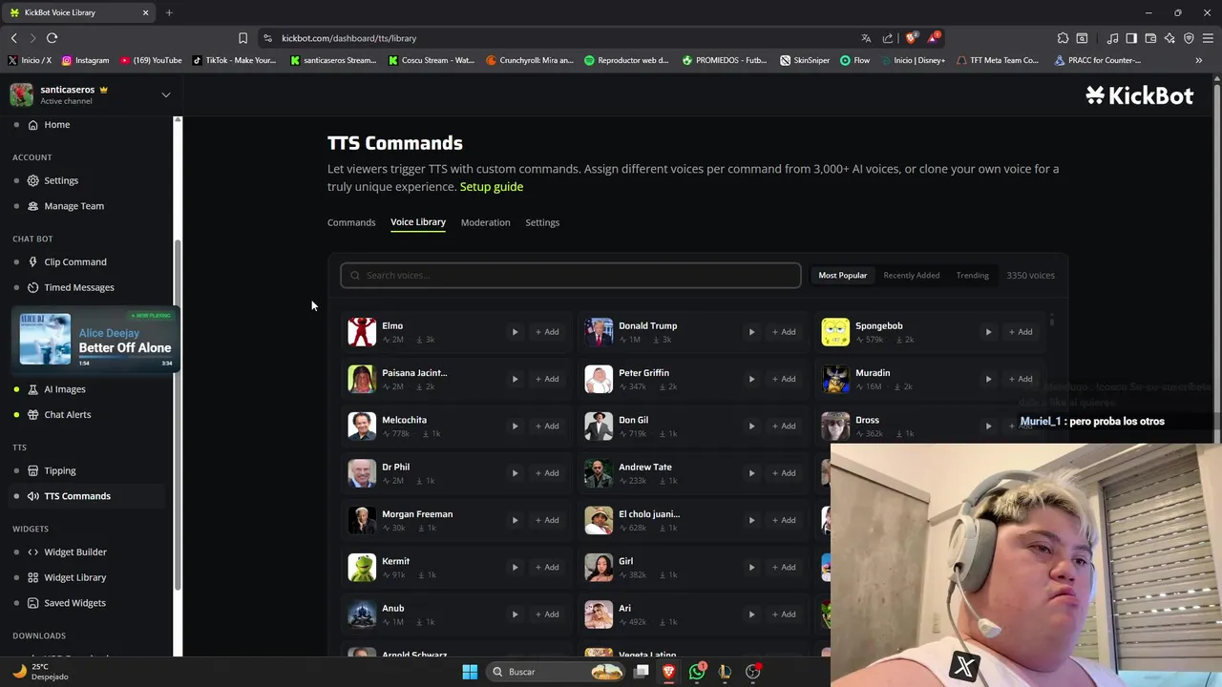
Task: Open the Setup guide link
Action: (x=492, y=187)
